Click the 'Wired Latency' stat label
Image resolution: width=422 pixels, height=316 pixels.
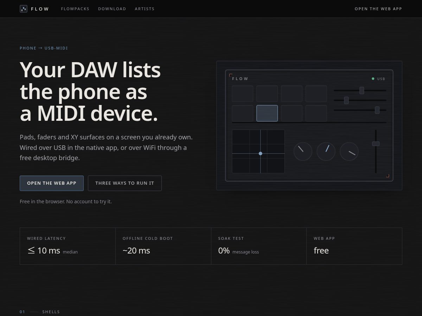coord(46,238)
